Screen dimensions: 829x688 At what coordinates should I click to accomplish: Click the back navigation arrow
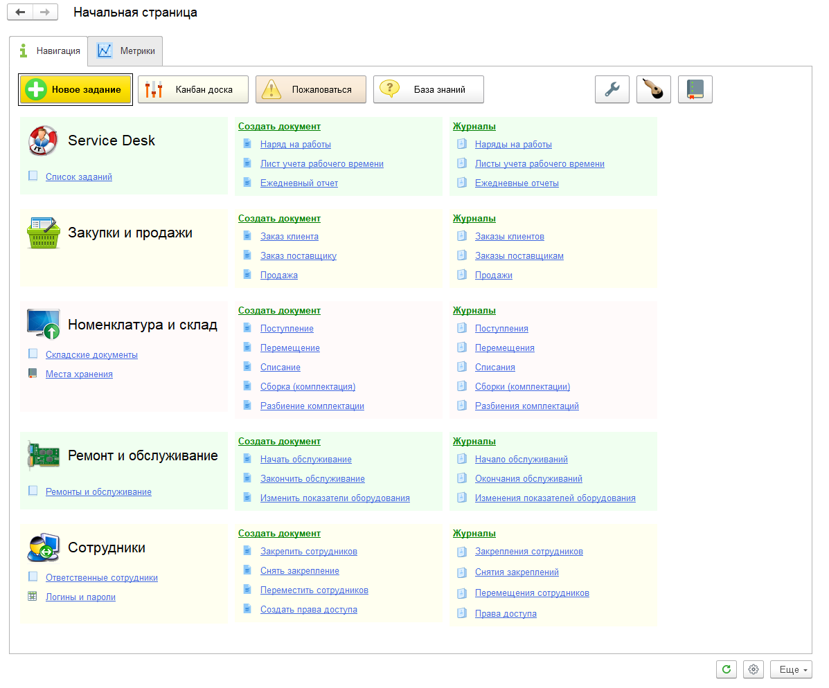click(19, 12)
